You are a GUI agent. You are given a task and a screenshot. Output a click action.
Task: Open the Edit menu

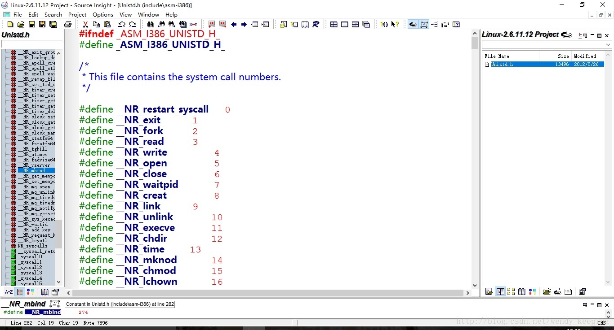coord(33,14)
